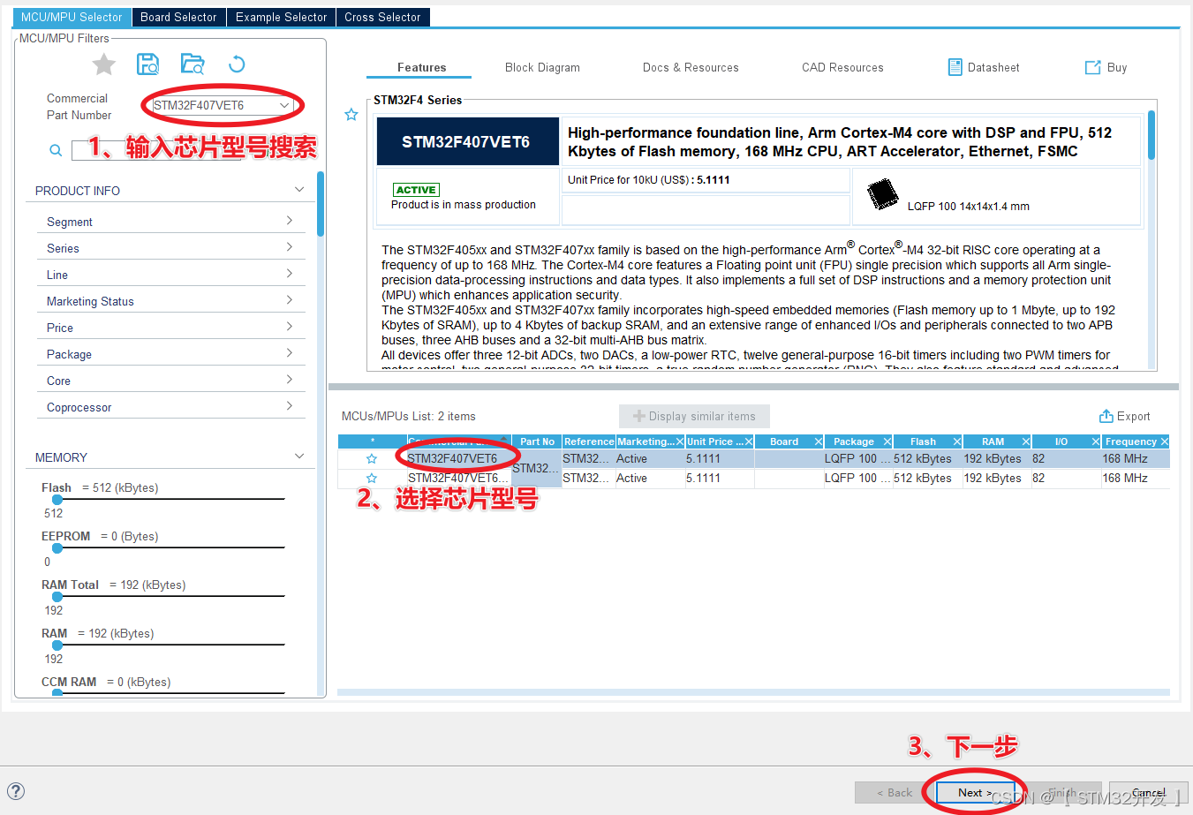Open the Datasheet link
This screenshot has height=815, width=1193.
point(984,67)
